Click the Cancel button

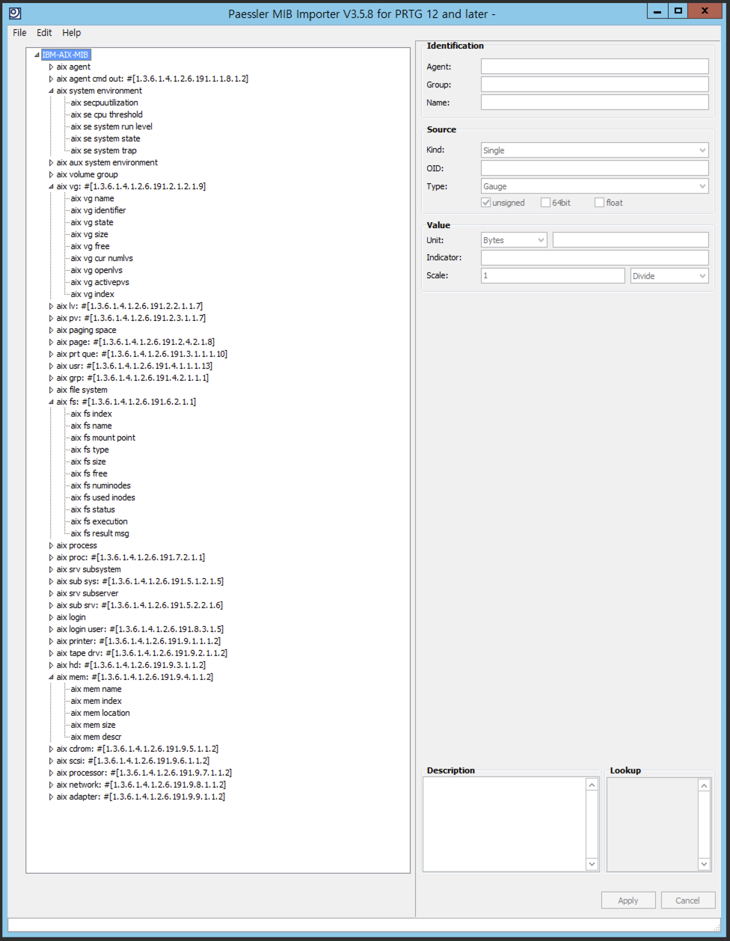click(x=687, y=901)
